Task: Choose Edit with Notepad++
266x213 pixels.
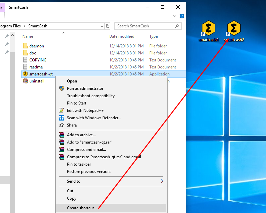Action: coord(85,111)
